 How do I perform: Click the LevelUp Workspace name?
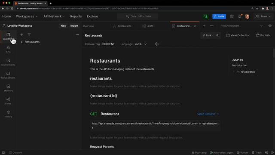coord(20,26)
